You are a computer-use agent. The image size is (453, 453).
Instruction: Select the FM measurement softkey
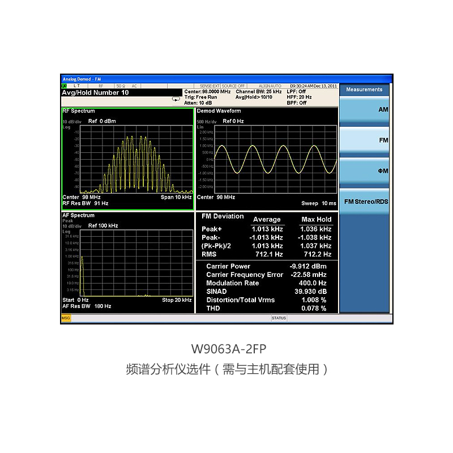(x=364, y=140)
